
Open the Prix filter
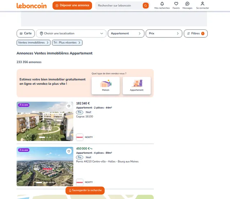point(164,33)
